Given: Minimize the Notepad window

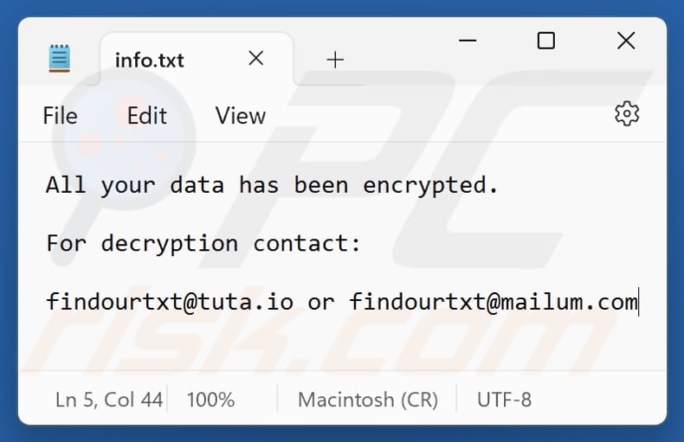Looking at the screenshot, I should [x=466, y=41].
